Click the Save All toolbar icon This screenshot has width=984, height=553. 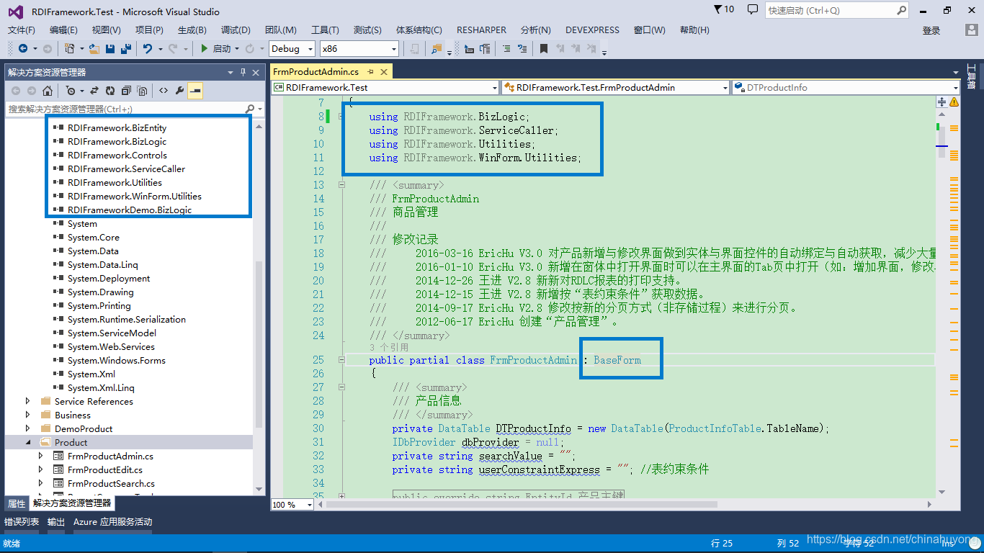[x=125, y=48]
